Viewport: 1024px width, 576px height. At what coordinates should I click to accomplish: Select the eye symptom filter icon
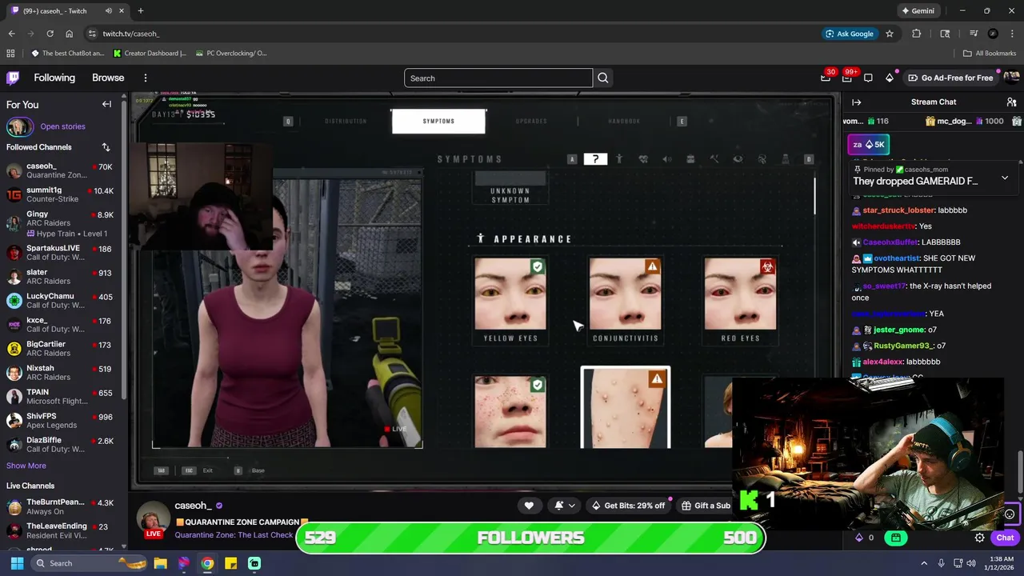pyautogui.click(x=738, y=159)
